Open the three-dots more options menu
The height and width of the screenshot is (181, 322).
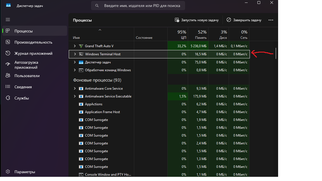pos(271,20)
